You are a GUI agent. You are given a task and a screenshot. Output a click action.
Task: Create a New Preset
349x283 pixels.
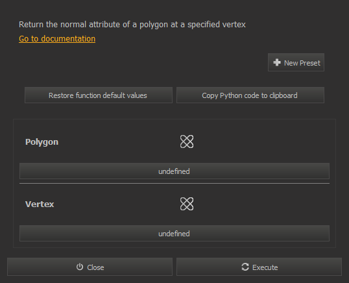click(296, 62)
